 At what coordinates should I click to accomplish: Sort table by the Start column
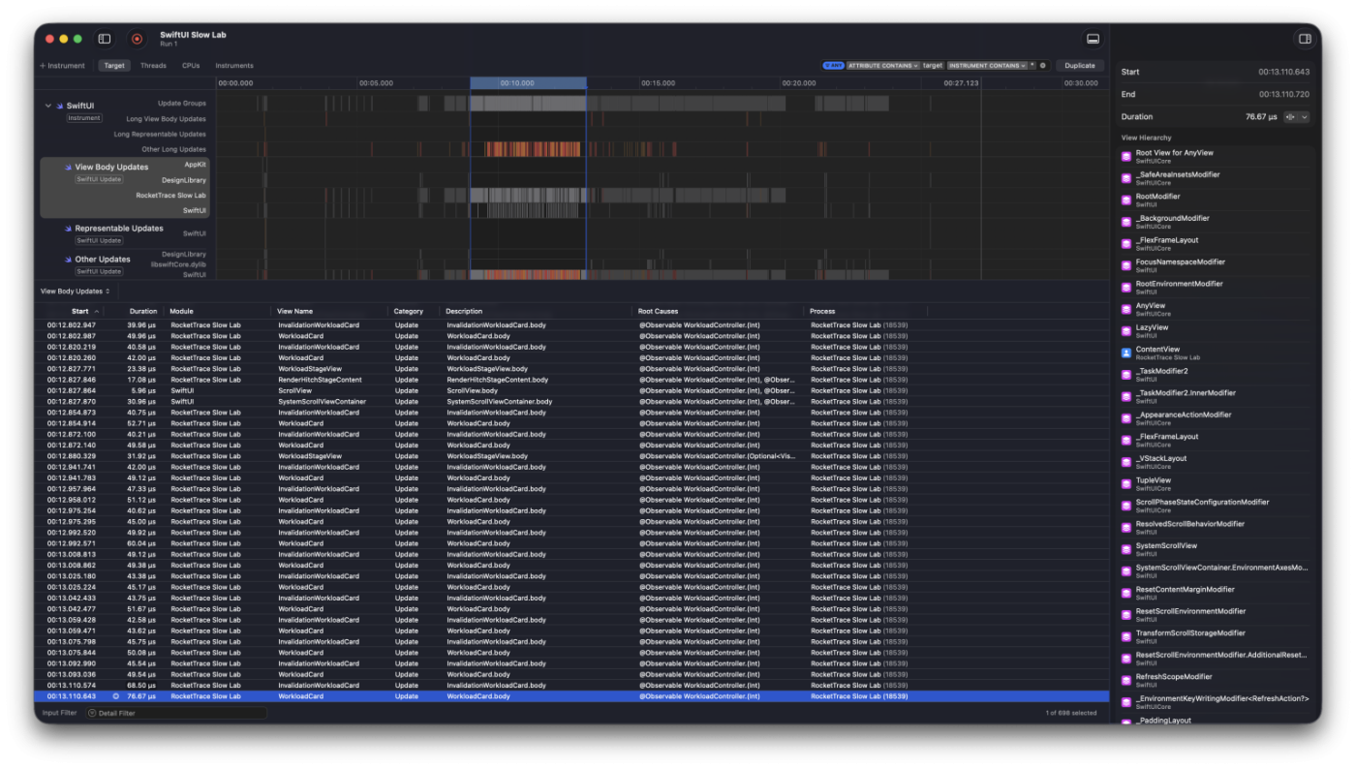coord(79,312)
